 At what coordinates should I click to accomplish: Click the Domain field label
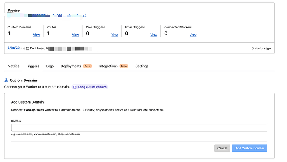pos(16,121)
